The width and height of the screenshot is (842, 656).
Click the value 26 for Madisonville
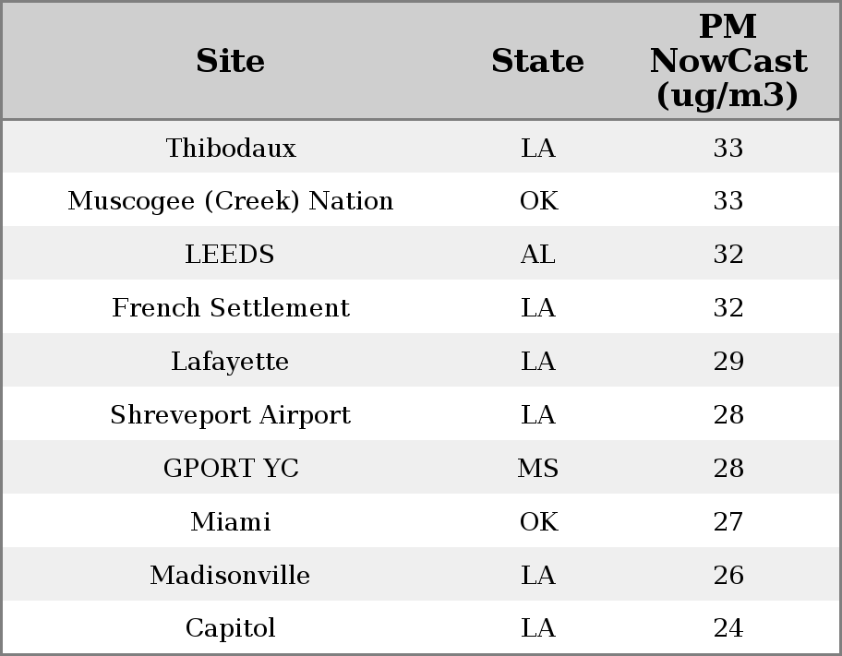[728, 576]
